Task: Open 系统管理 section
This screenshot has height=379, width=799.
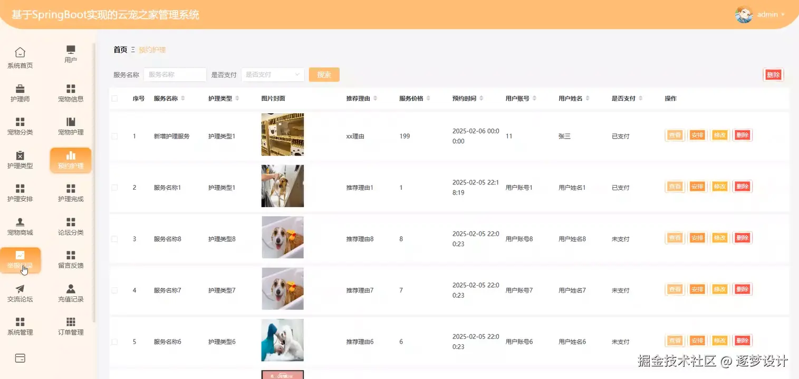Action: (x=20, y=326)
